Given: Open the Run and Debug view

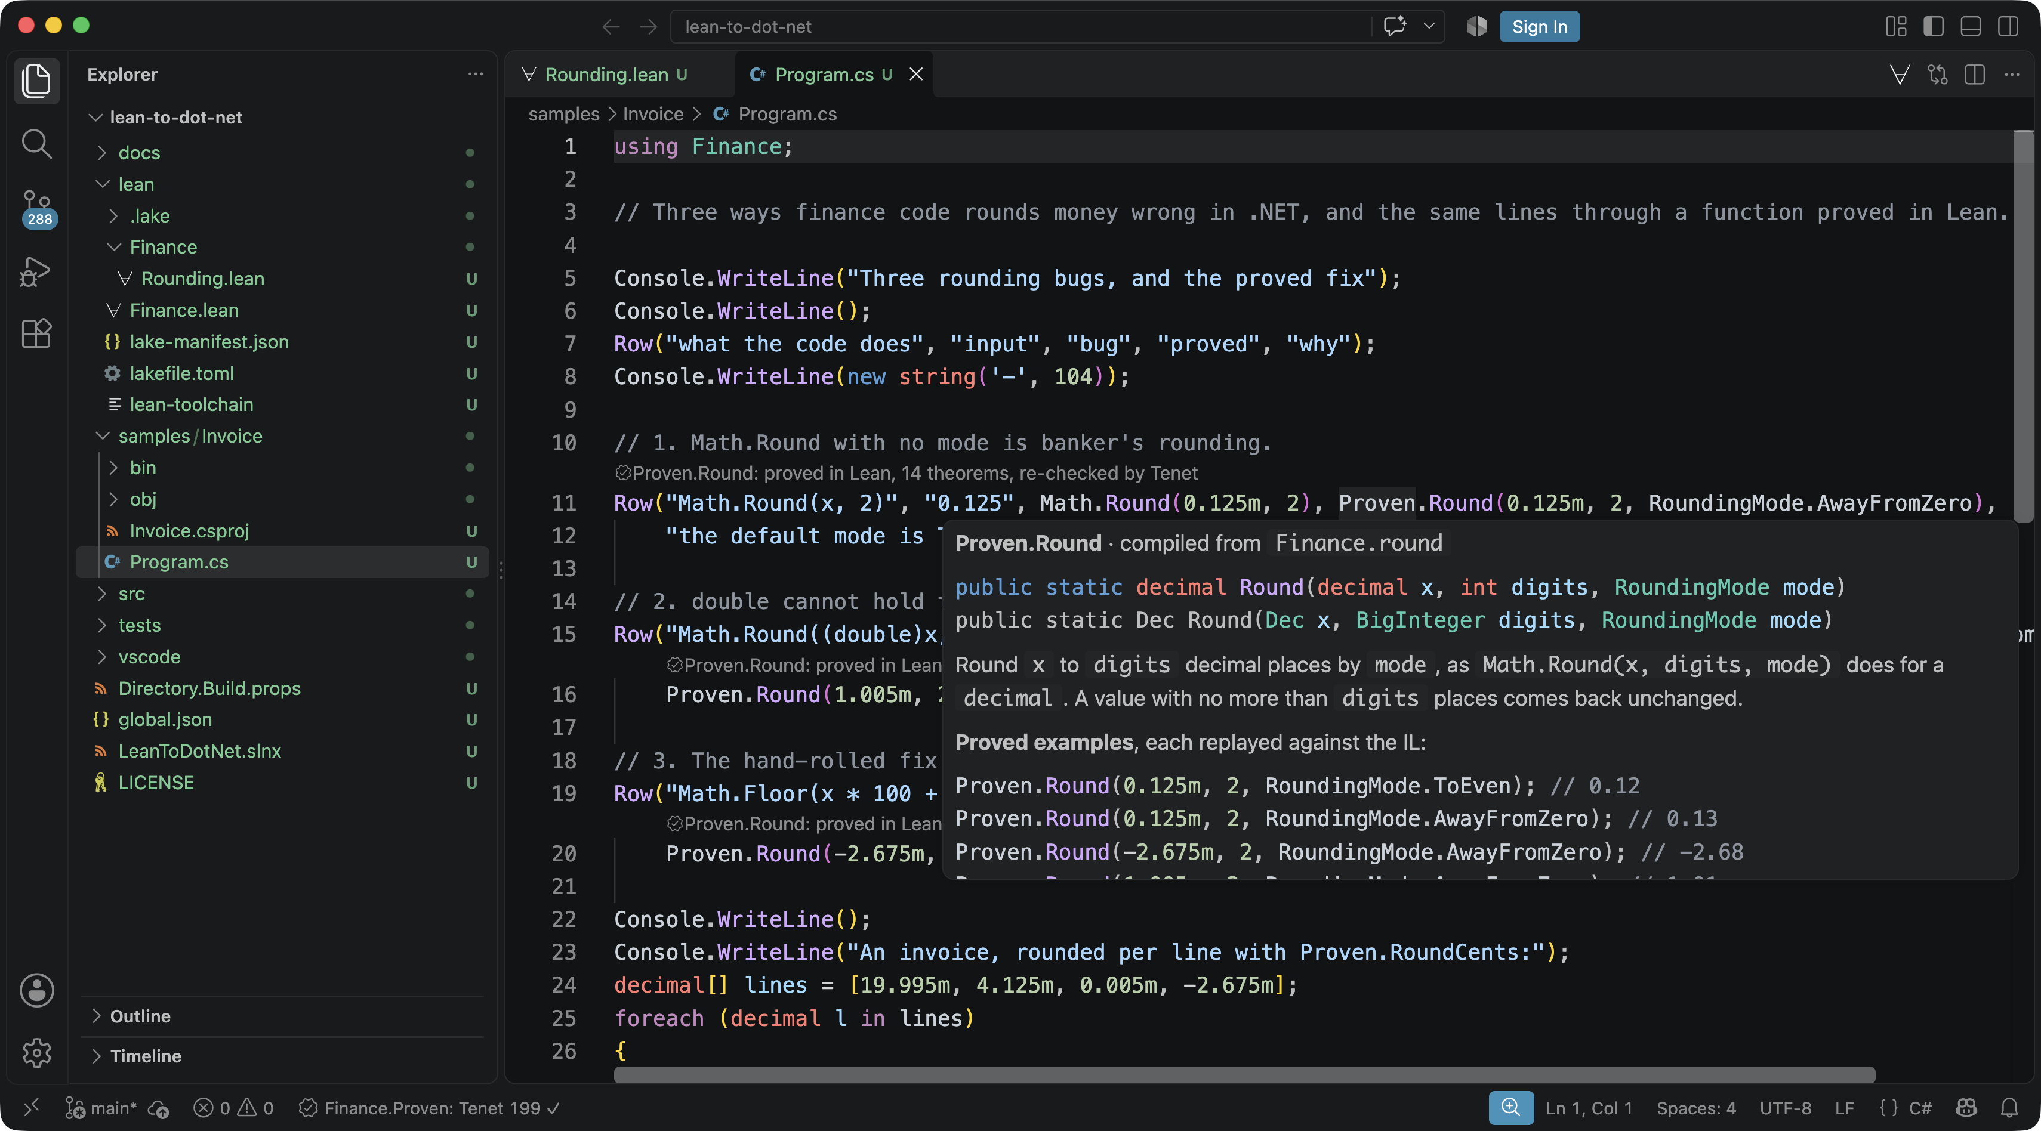Looking at the screenshot, I should [x=36, y=271].
